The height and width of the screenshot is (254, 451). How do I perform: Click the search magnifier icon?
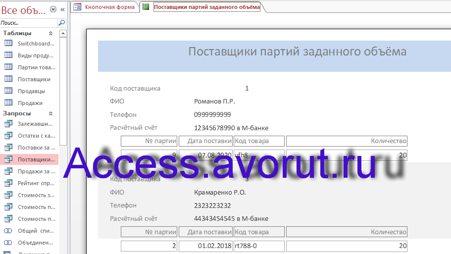tap(61, 22)
